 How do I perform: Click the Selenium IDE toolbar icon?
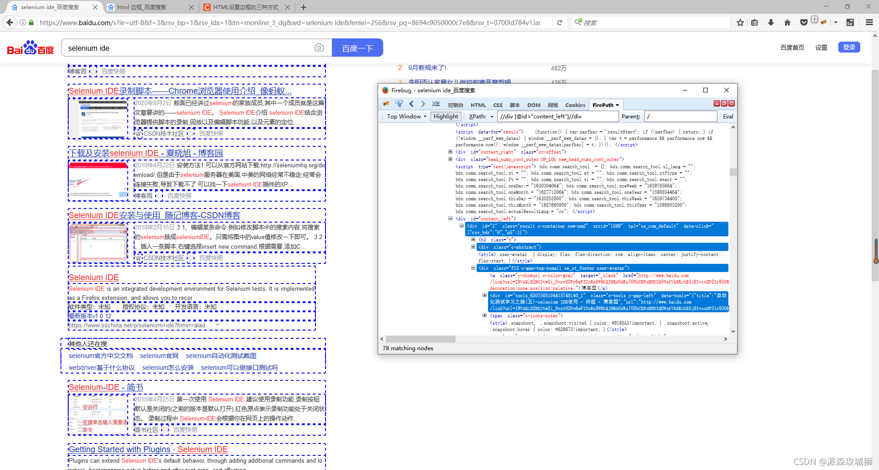click(x=850, y=22)
